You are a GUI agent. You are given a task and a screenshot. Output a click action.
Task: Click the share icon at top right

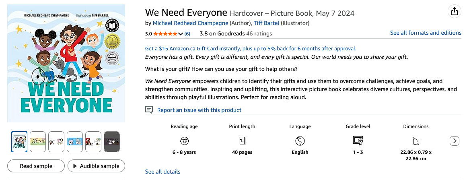coord(454,12)
